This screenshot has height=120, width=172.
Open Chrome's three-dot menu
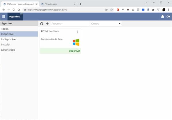pyautogui.click(x=169, y=9)
